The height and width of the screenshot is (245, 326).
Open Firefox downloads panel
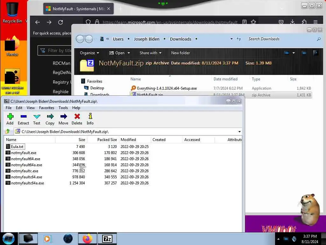(x=292, y=22)
